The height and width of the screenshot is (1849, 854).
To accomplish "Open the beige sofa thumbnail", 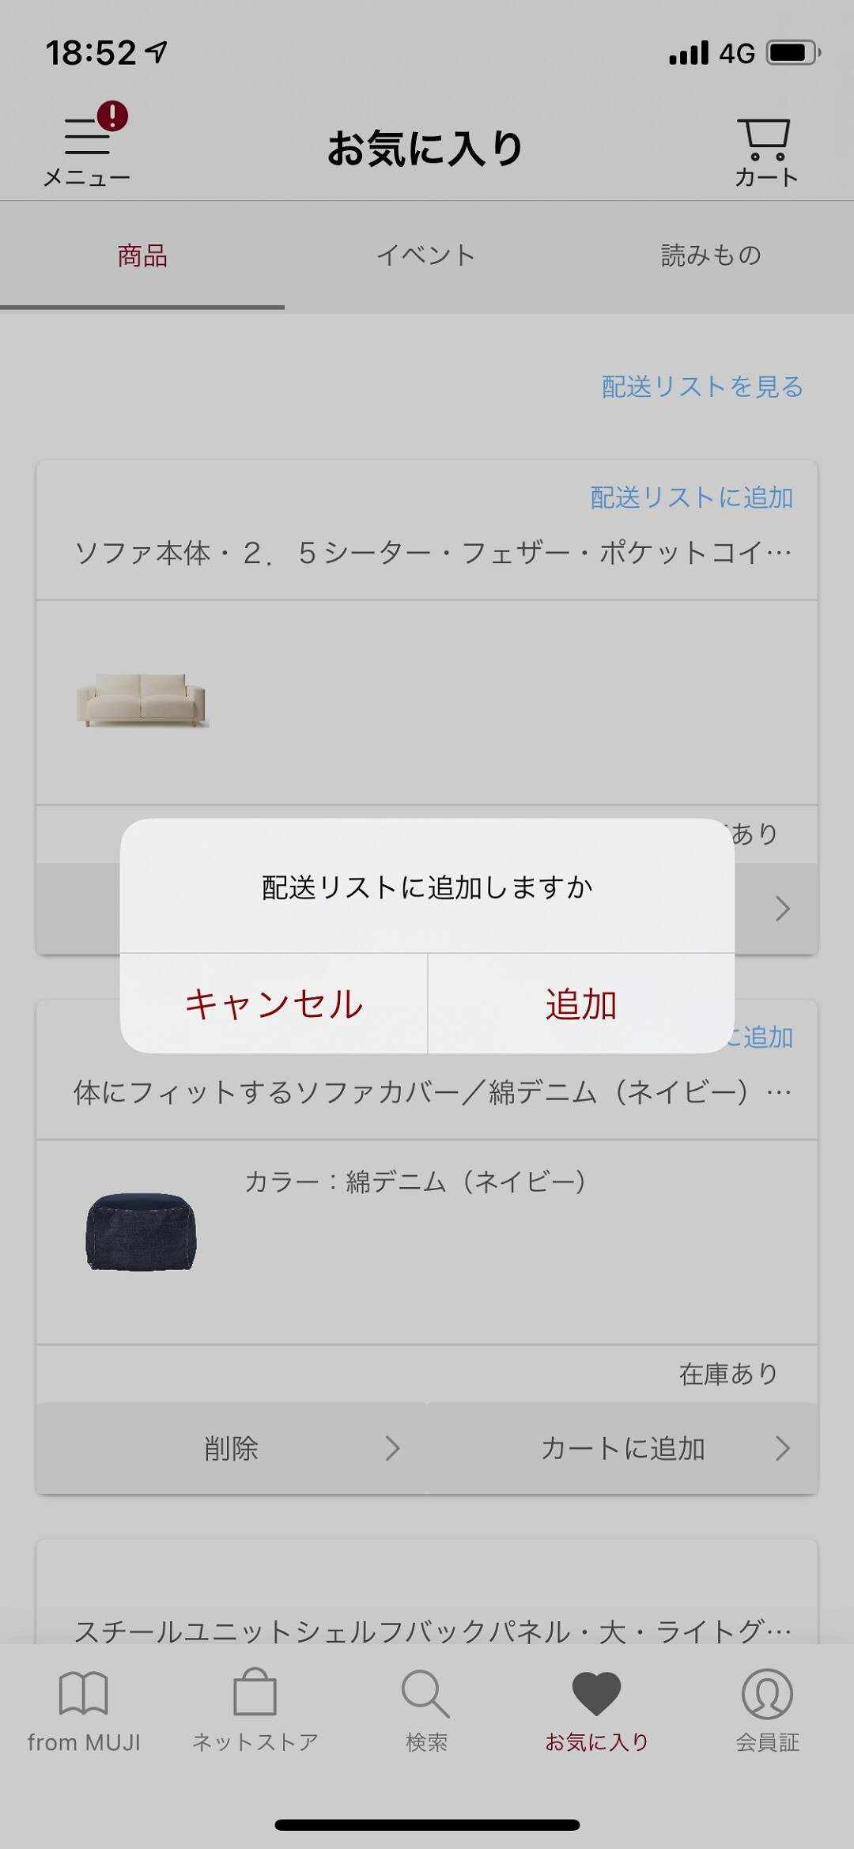I will tap(142, 701).
